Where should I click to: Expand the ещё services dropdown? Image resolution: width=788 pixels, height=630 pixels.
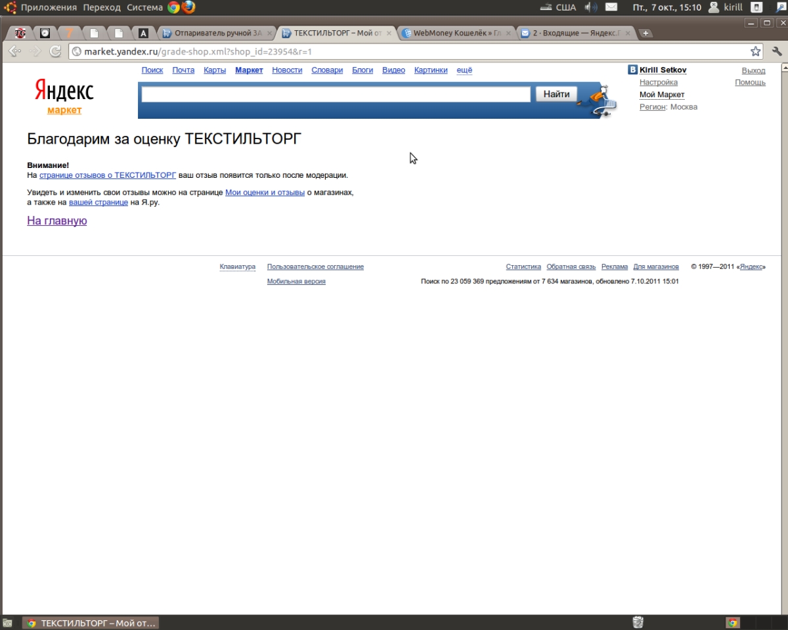(x=464, y=70)
